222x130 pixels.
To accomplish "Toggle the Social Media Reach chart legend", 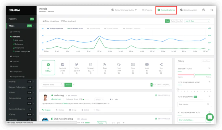I will 75,29.
